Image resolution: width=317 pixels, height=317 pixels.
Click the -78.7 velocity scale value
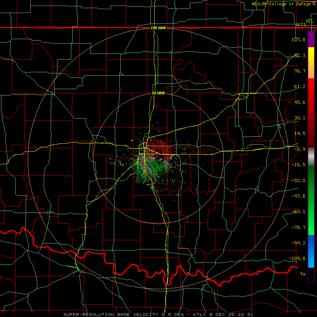click(298, 228)
